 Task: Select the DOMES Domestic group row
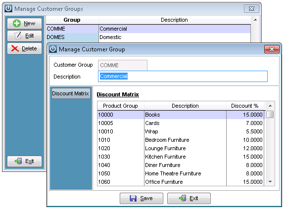pos(148,37)
